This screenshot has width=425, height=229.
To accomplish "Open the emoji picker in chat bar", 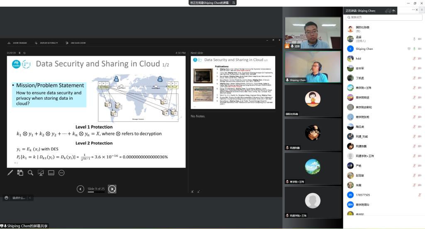I will pos(6,198).
